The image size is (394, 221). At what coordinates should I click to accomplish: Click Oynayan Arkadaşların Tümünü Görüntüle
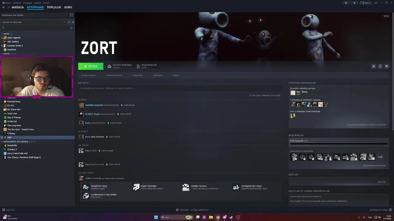(x=366, y=125)
